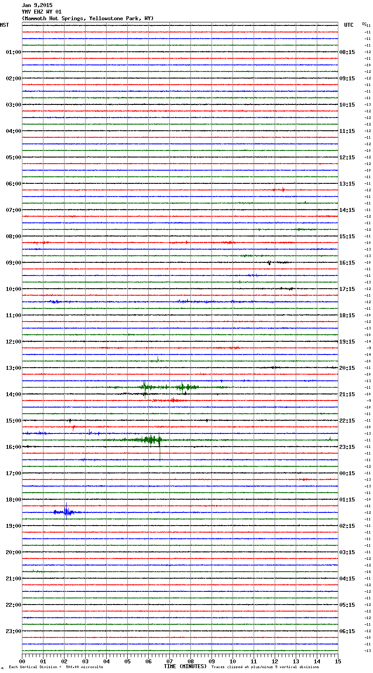Image resolution: width=373 pixels, height=673 pixels.
Task: Select the station code "YMV EHZ WY 01"
Action: [x=42, y=12]
